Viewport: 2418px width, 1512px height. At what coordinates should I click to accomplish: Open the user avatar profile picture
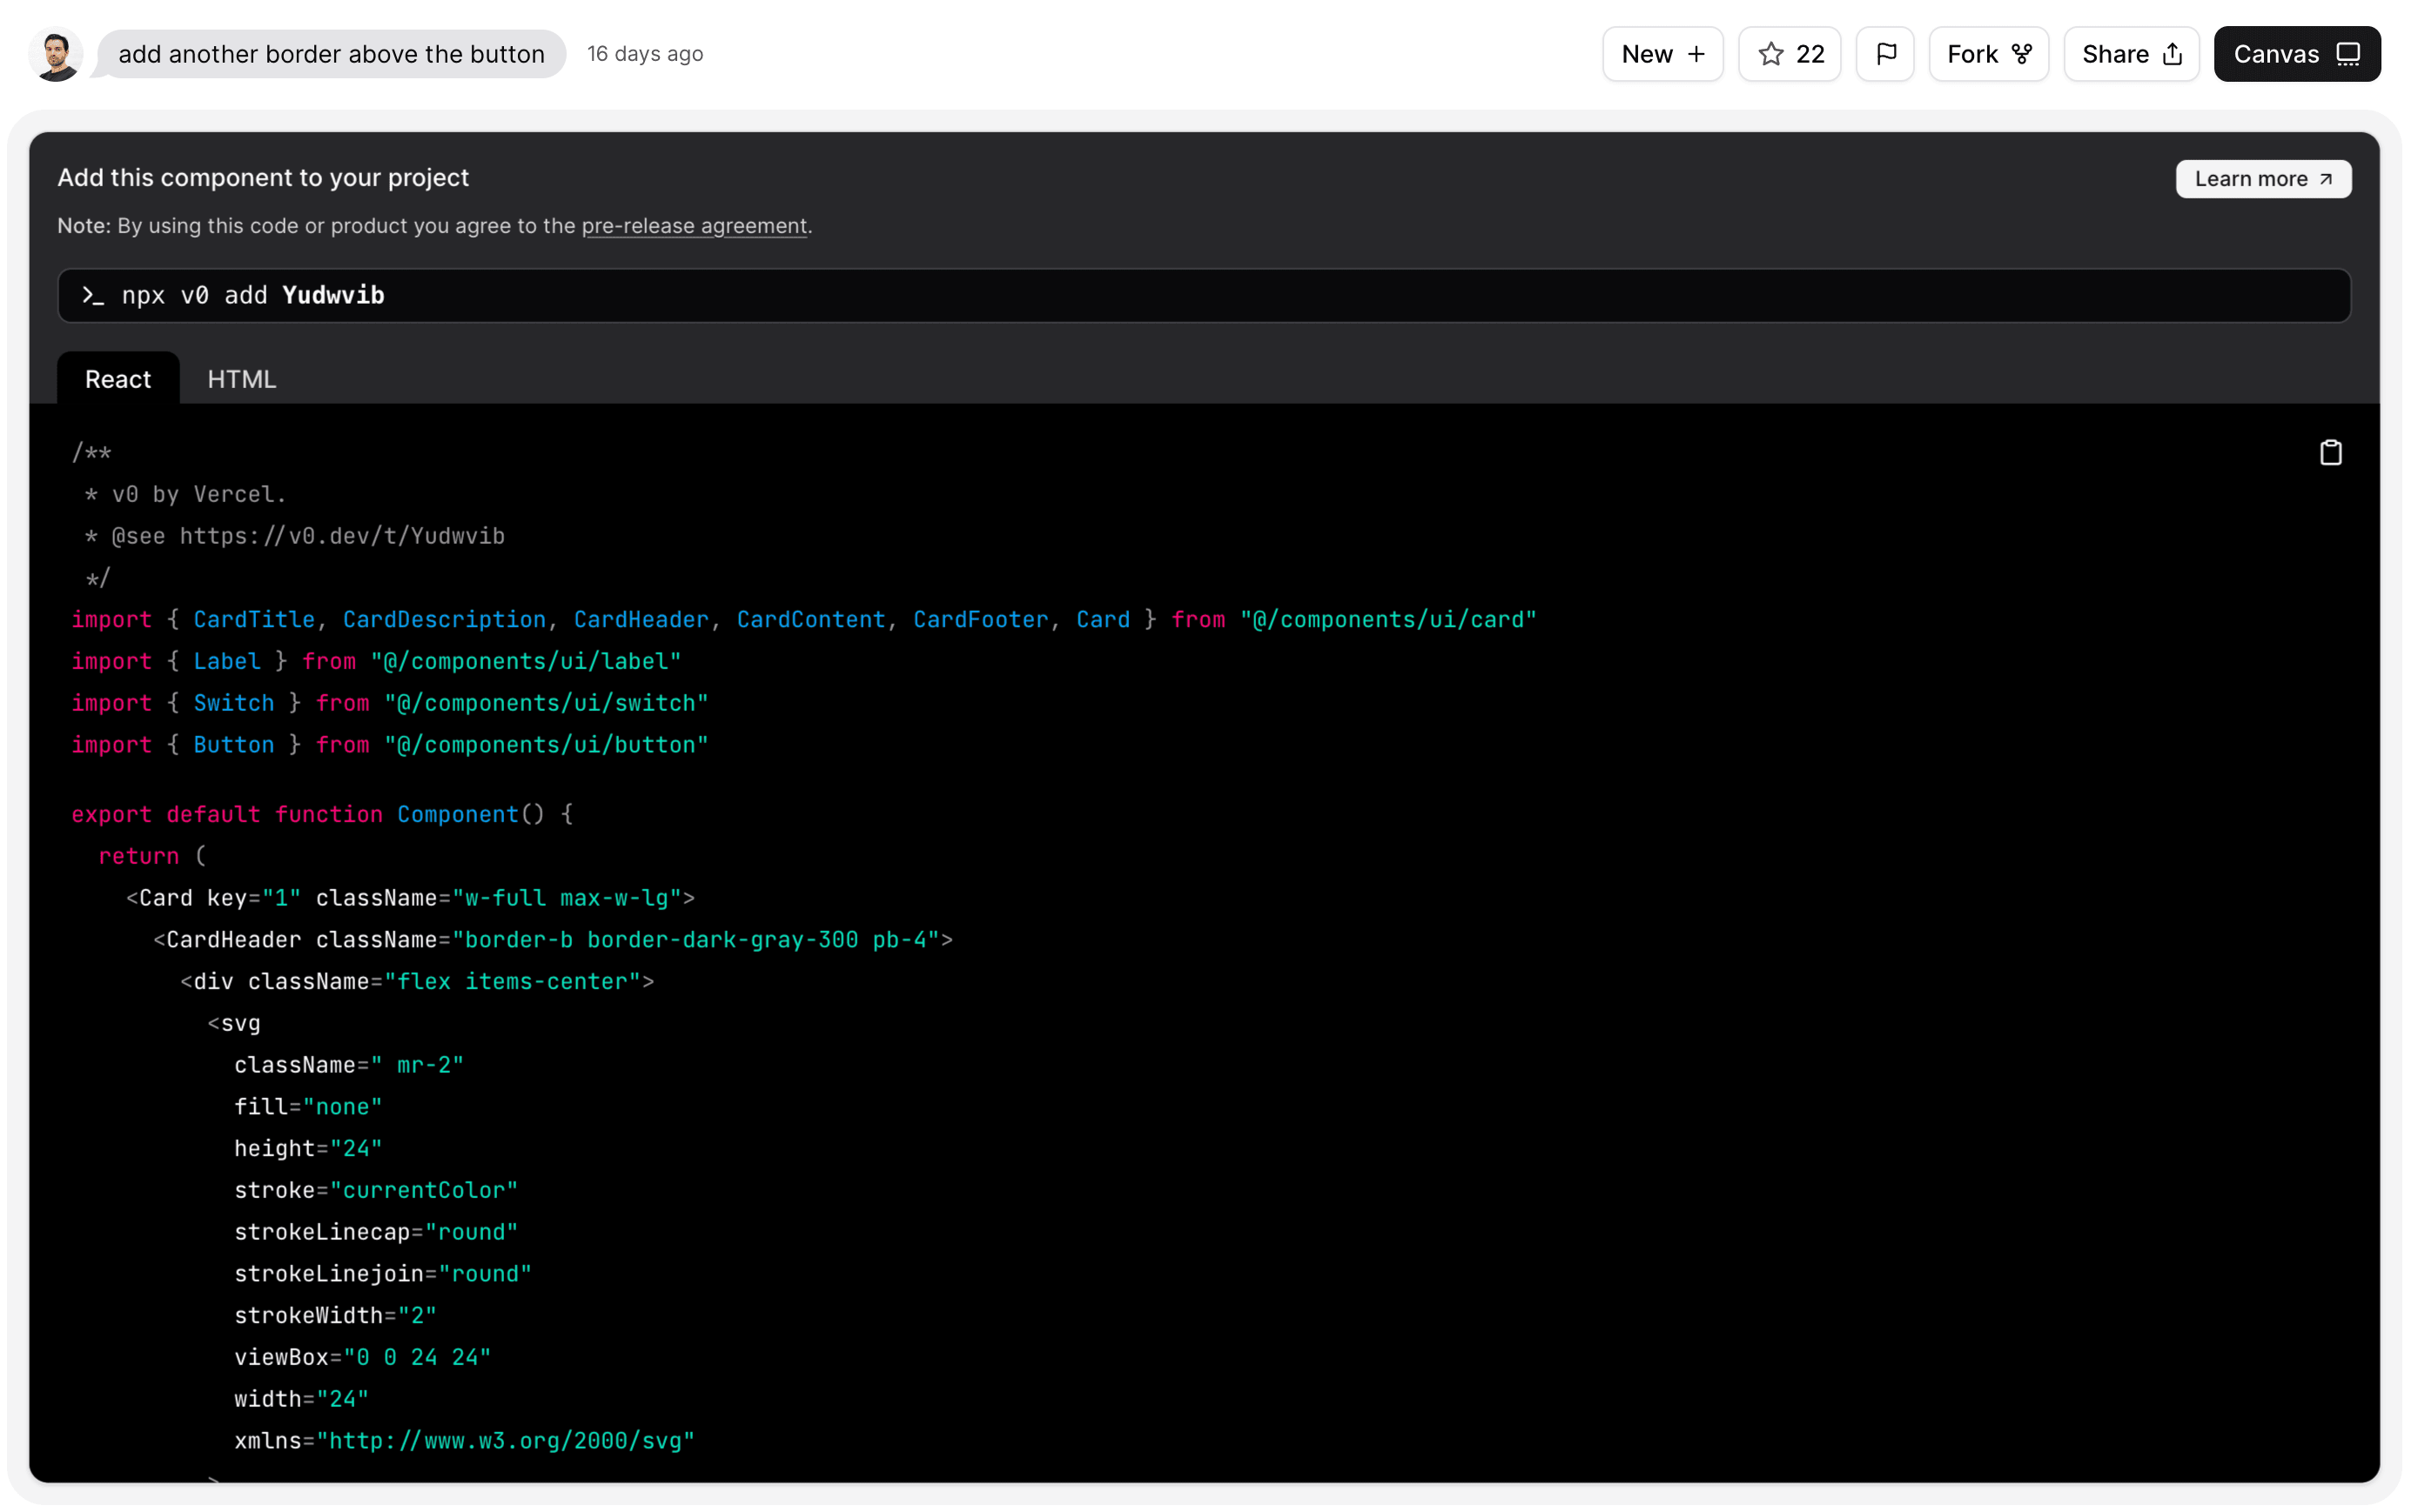pos(56,54)
